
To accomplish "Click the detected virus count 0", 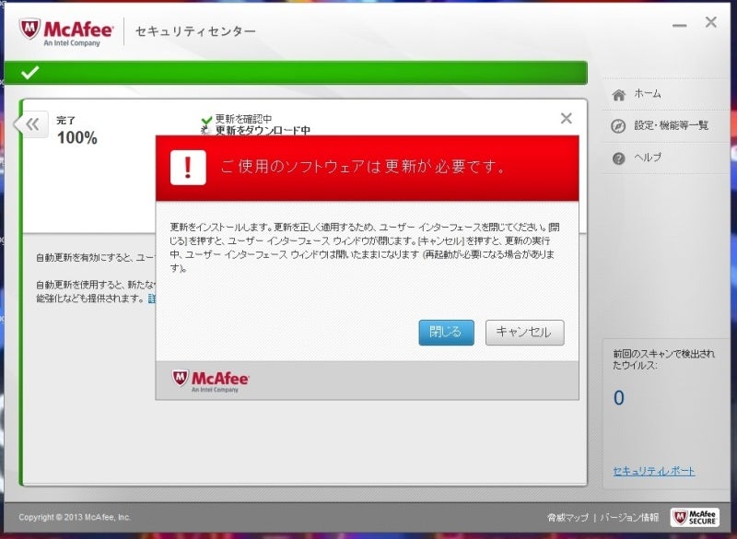I will (618, 398).
